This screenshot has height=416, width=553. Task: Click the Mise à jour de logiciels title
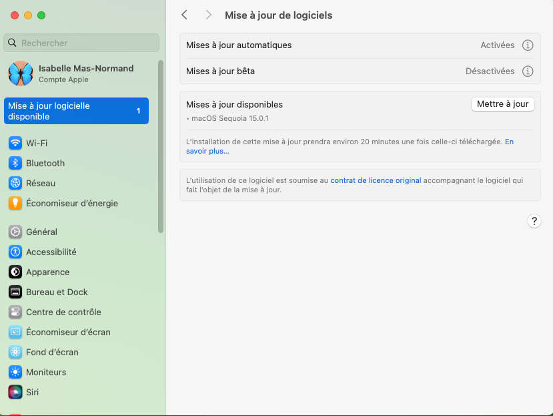point(279,15)
